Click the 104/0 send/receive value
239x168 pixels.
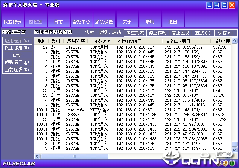[219, 95]
